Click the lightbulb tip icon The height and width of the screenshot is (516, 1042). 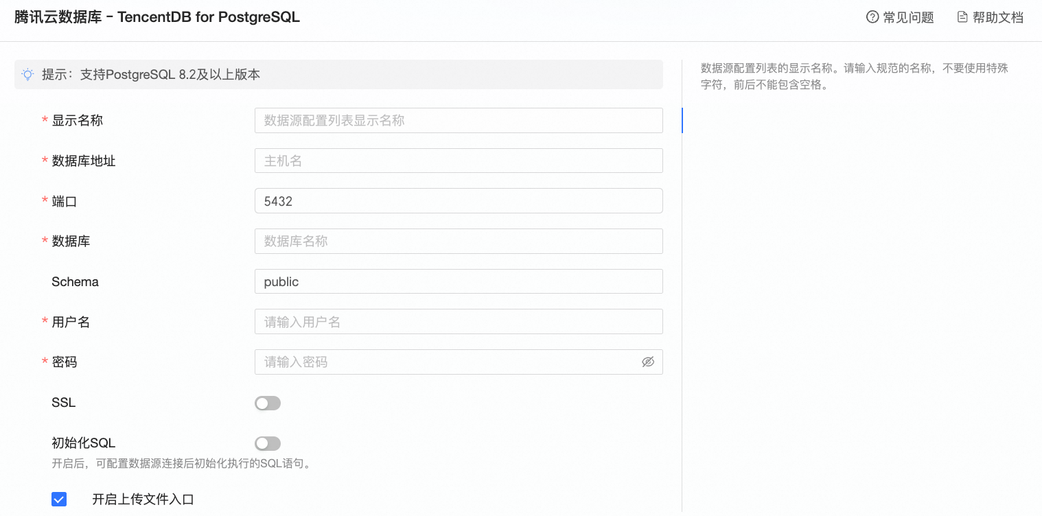27,74
